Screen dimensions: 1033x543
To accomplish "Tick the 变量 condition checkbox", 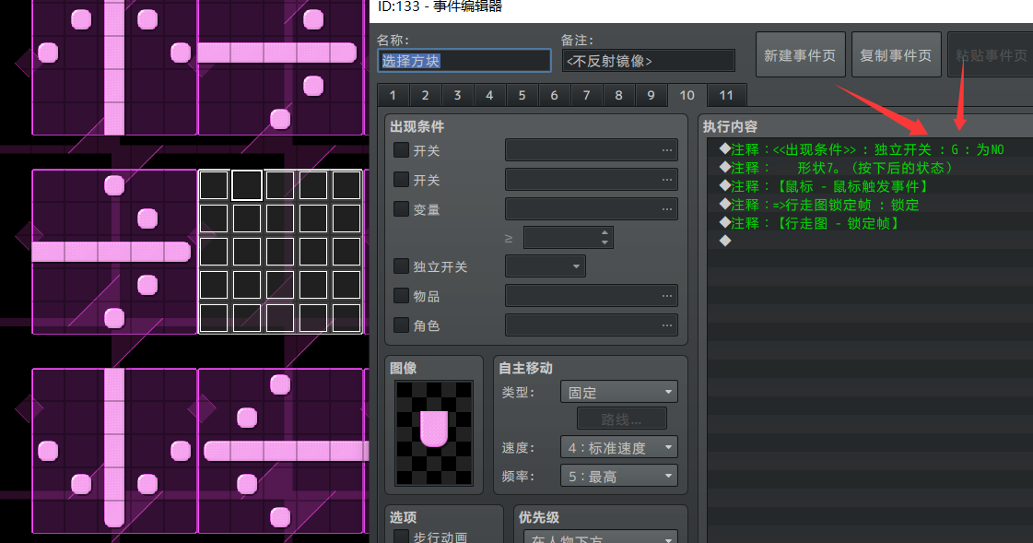I will (402, 209).
